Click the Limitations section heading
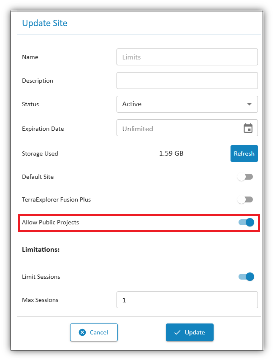The height and width of the screenshot is (361, 274). point(41,249)
